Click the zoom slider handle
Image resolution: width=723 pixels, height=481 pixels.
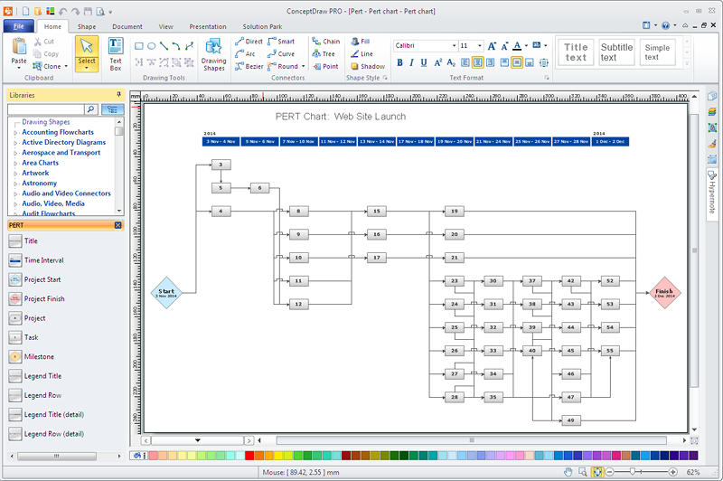tap(632, 471)
